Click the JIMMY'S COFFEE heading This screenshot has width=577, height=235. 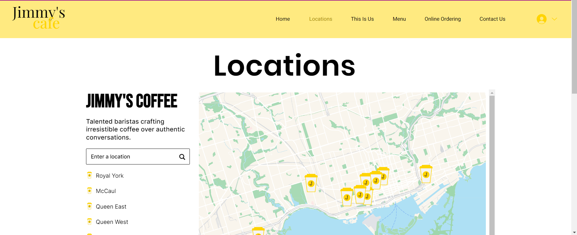(x=131, y=101)
